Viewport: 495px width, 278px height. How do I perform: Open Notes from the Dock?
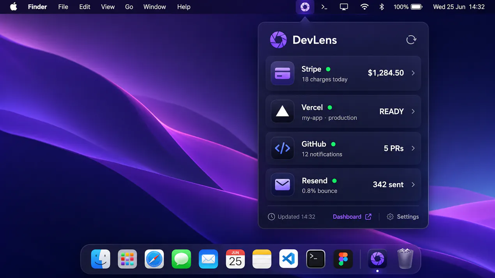pos(262,259)
